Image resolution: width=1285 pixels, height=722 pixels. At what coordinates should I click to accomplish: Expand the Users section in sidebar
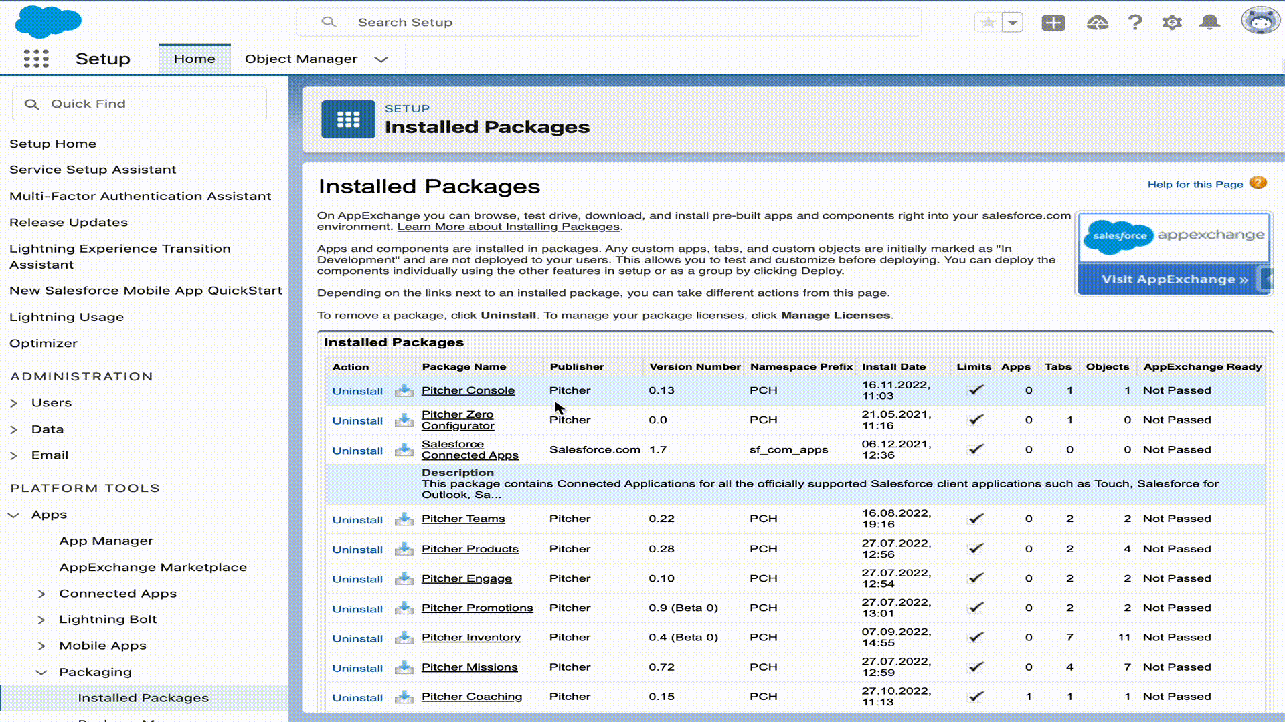tap(14, 403)
